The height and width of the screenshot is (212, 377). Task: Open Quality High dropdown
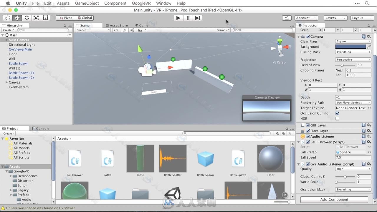[353, 169]
